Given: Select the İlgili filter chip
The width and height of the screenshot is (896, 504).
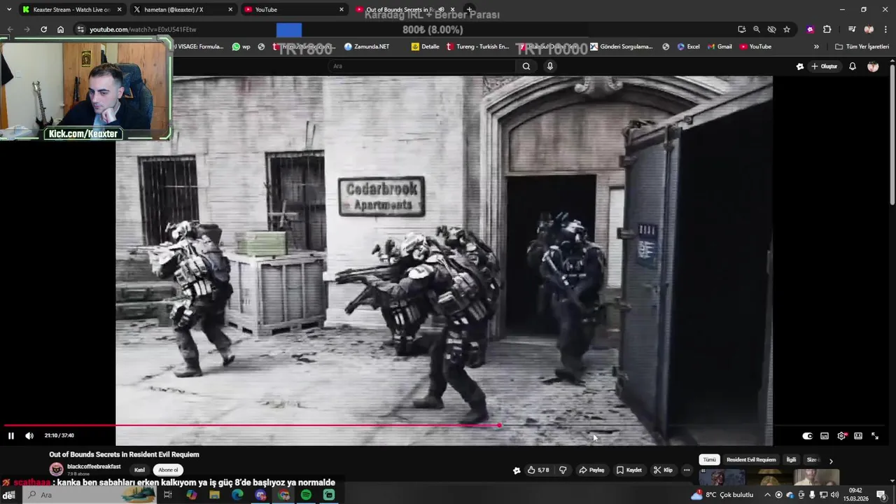Looking at the screenshot, I should click(x=791, y=460).
